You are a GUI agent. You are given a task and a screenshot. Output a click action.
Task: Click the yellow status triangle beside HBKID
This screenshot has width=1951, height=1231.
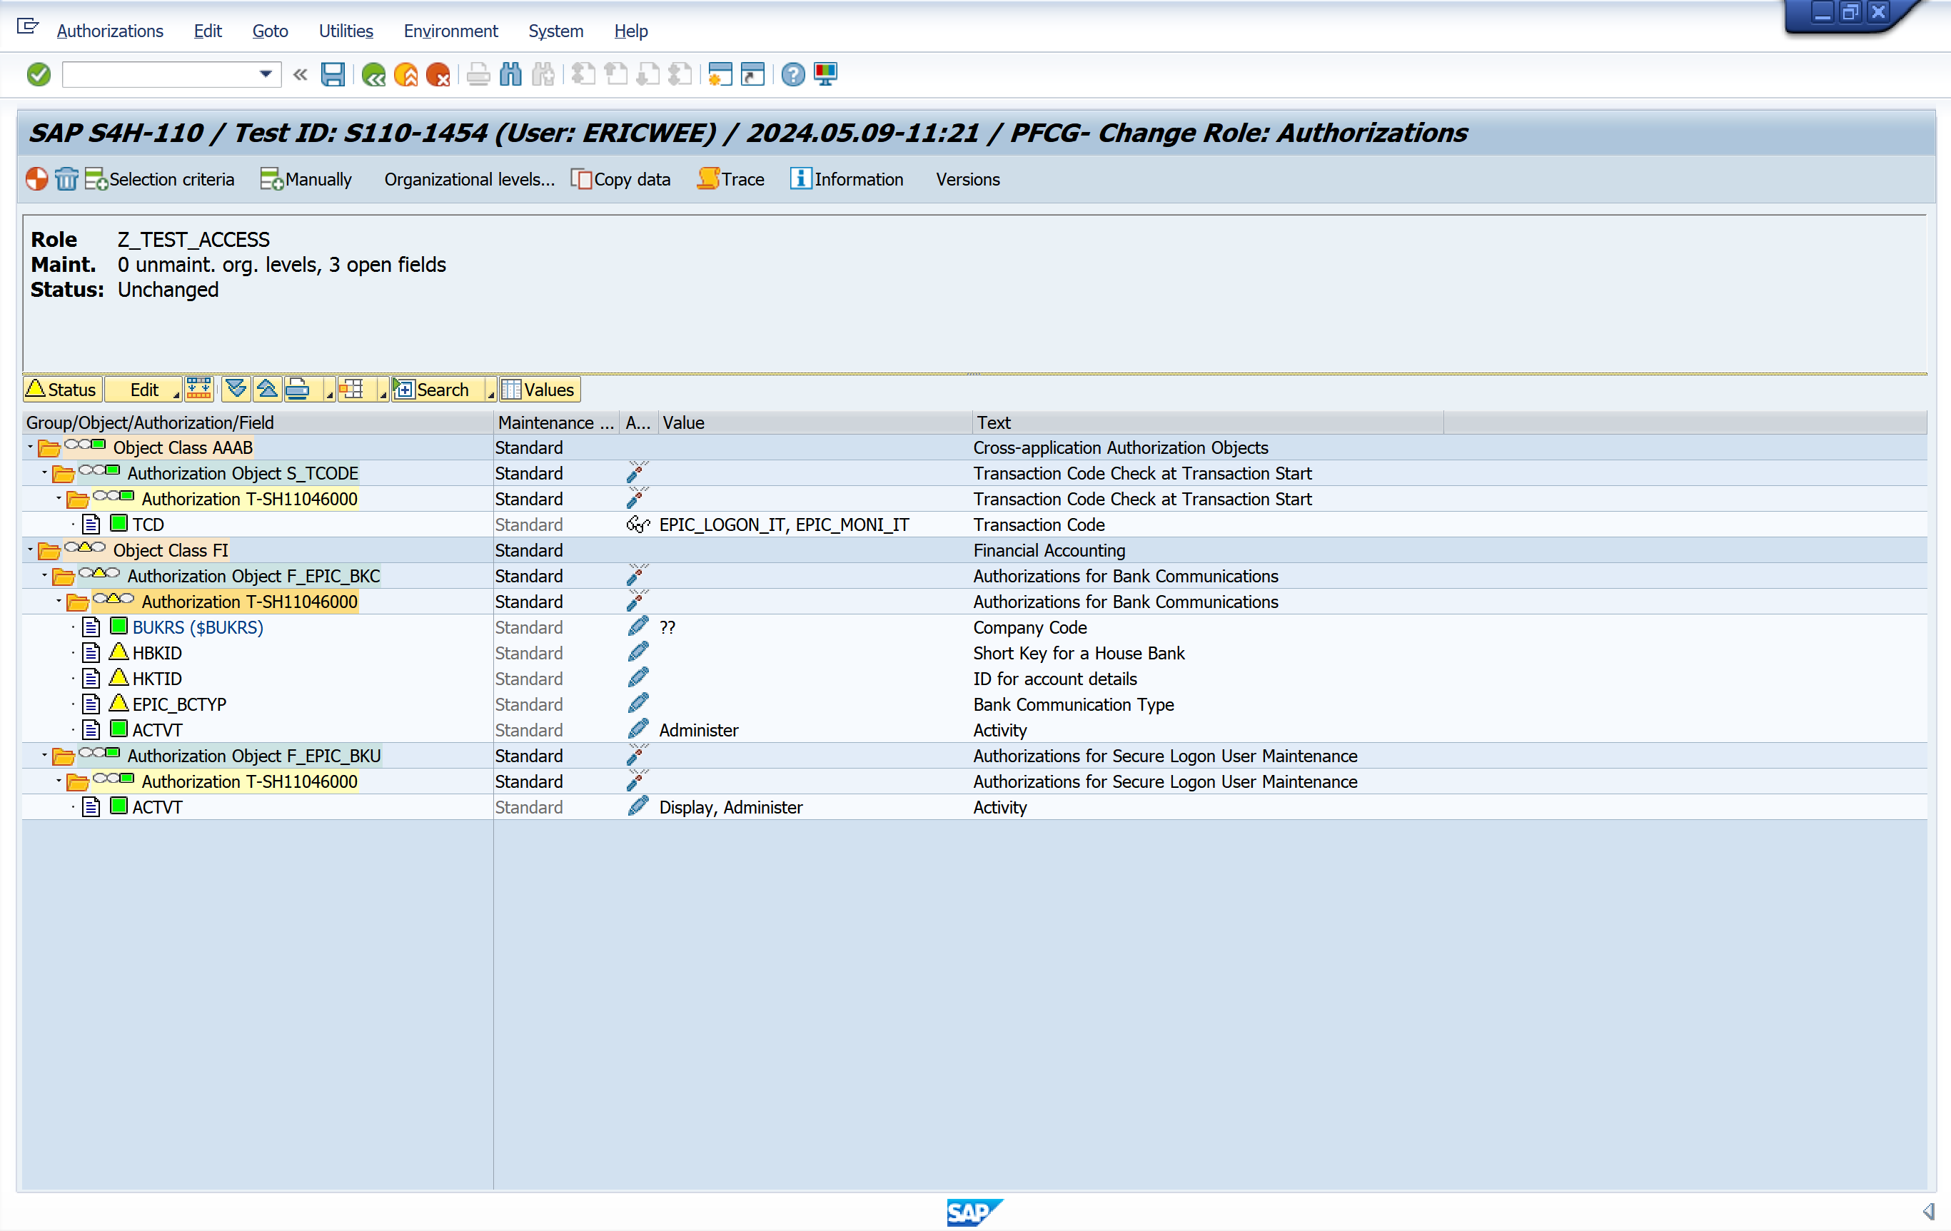[x=119, y=652]
